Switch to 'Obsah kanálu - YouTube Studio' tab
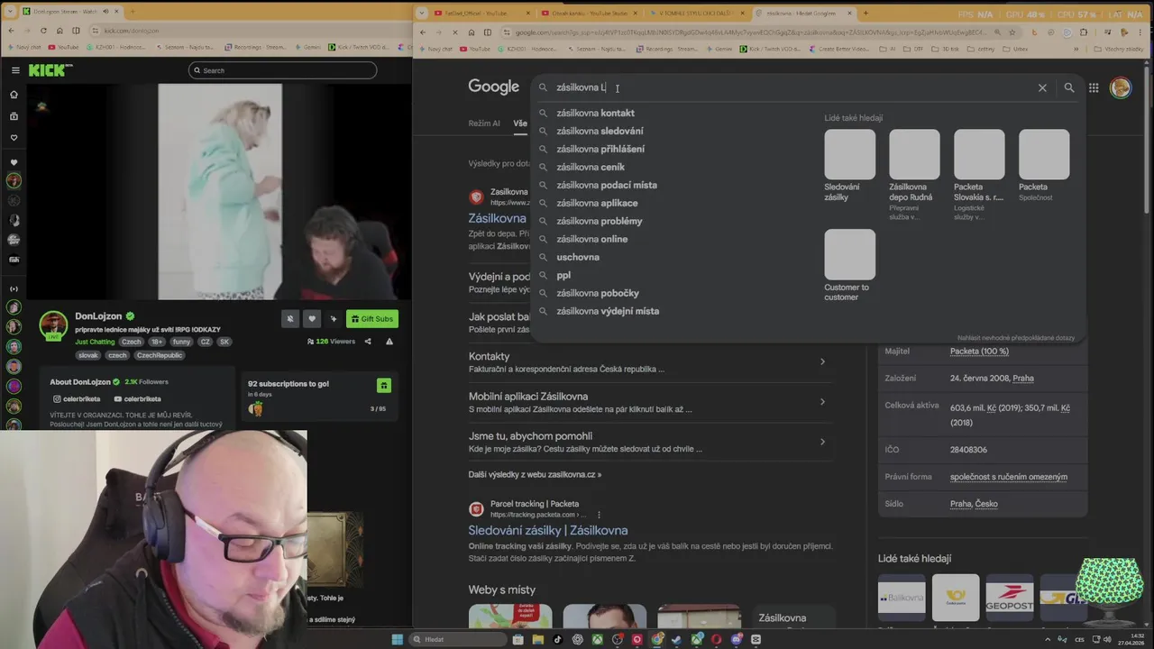Viewport: 1154px width, 649px height. (591, 13)
